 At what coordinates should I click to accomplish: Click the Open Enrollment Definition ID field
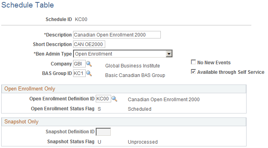click(103, 99)
